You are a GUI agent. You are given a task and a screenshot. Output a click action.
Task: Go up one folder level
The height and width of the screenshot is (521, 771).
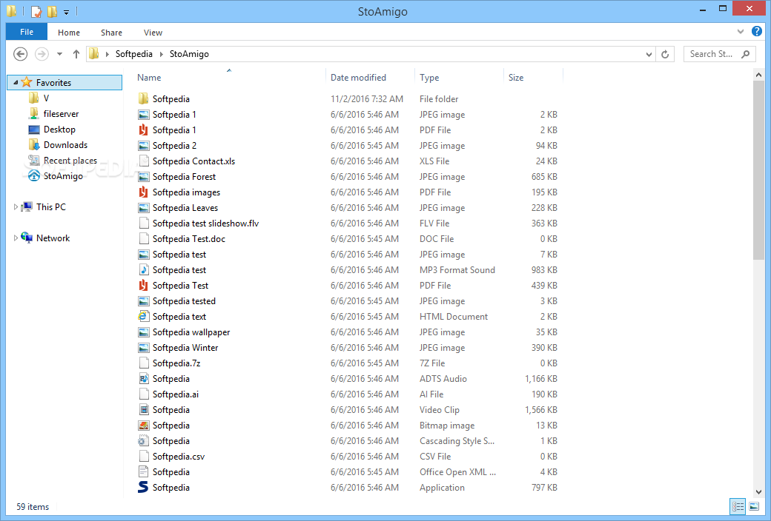(x=76, y=54)
